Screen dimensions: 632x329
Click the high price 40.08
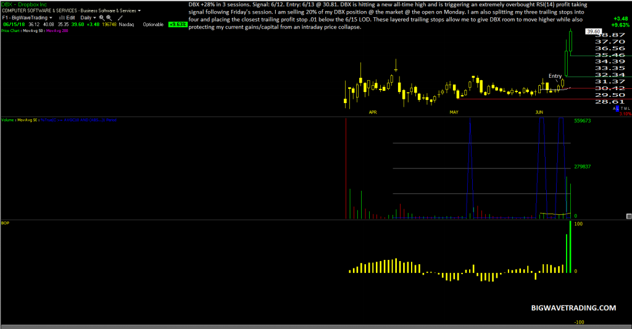(48, 25)
